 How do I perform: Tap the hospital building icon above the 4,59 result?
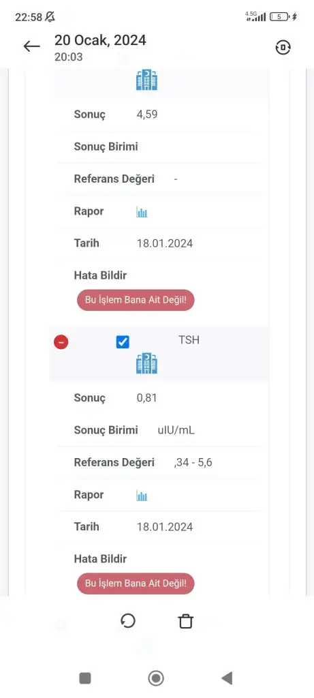pos(146,80)
